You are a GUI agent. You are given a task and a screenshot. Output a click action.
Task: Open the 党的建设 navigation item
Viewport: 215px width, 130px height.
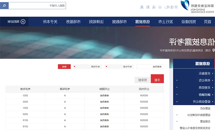[189, 22]
